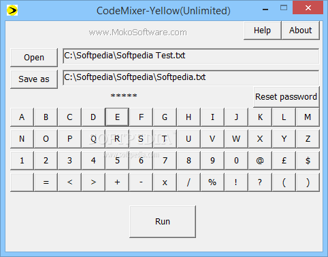Click the digit 8 key
Viewport: 328px width, 257px height.
click(x=188, y=161)
